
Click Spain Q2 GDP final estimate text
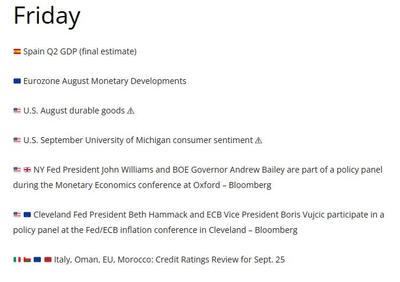pos(80,51)
